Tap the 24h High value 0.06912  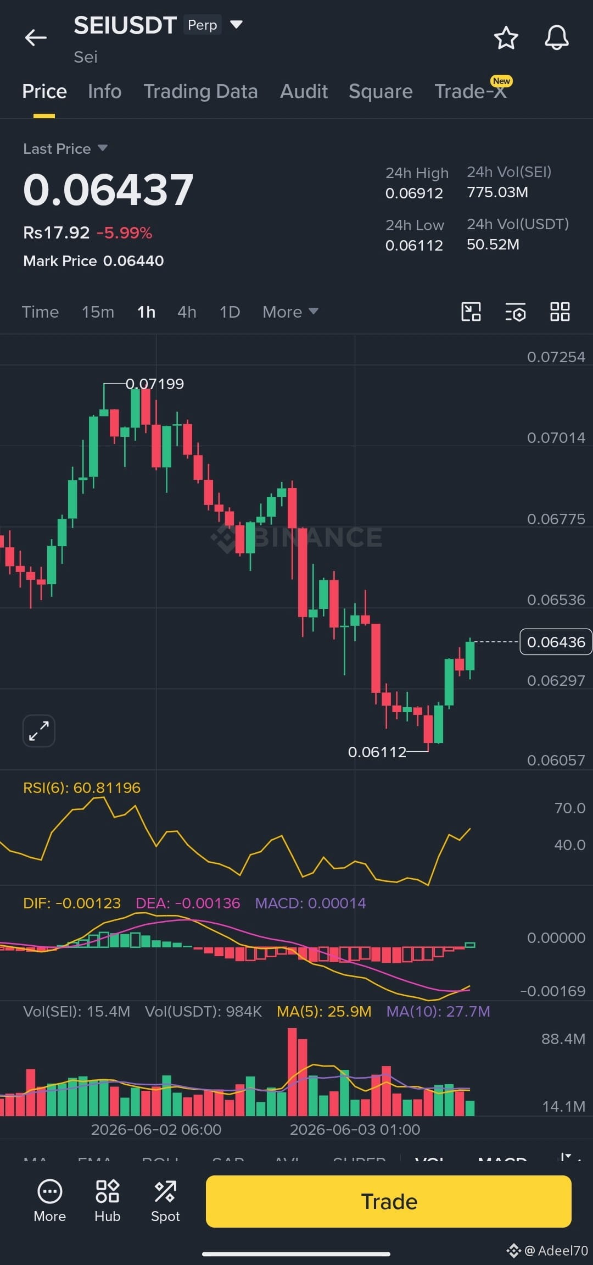(414, 193)
